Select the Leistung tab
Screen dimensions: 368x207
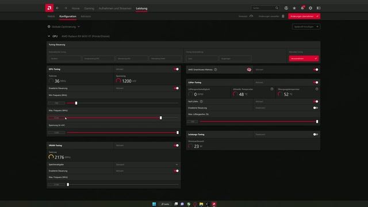point(141,8)
